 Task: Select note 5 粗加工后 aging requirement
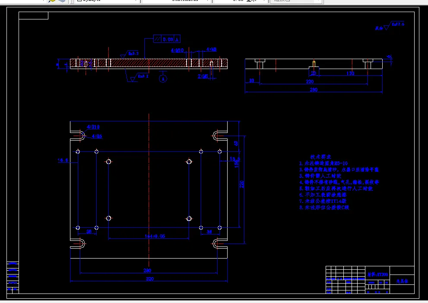(x=336, y=189)
